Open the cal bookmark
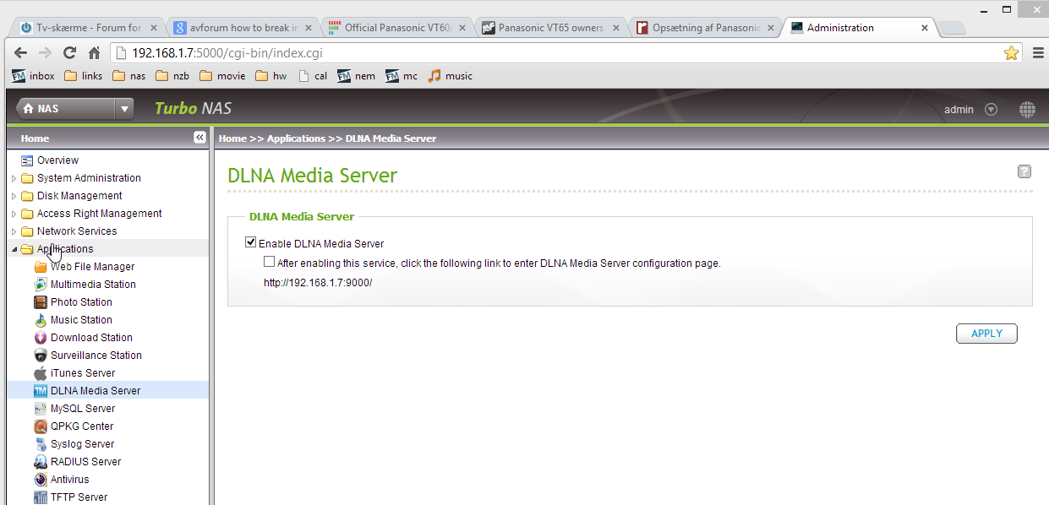Viewport: 1049px width, 505px height. (313, 76)
